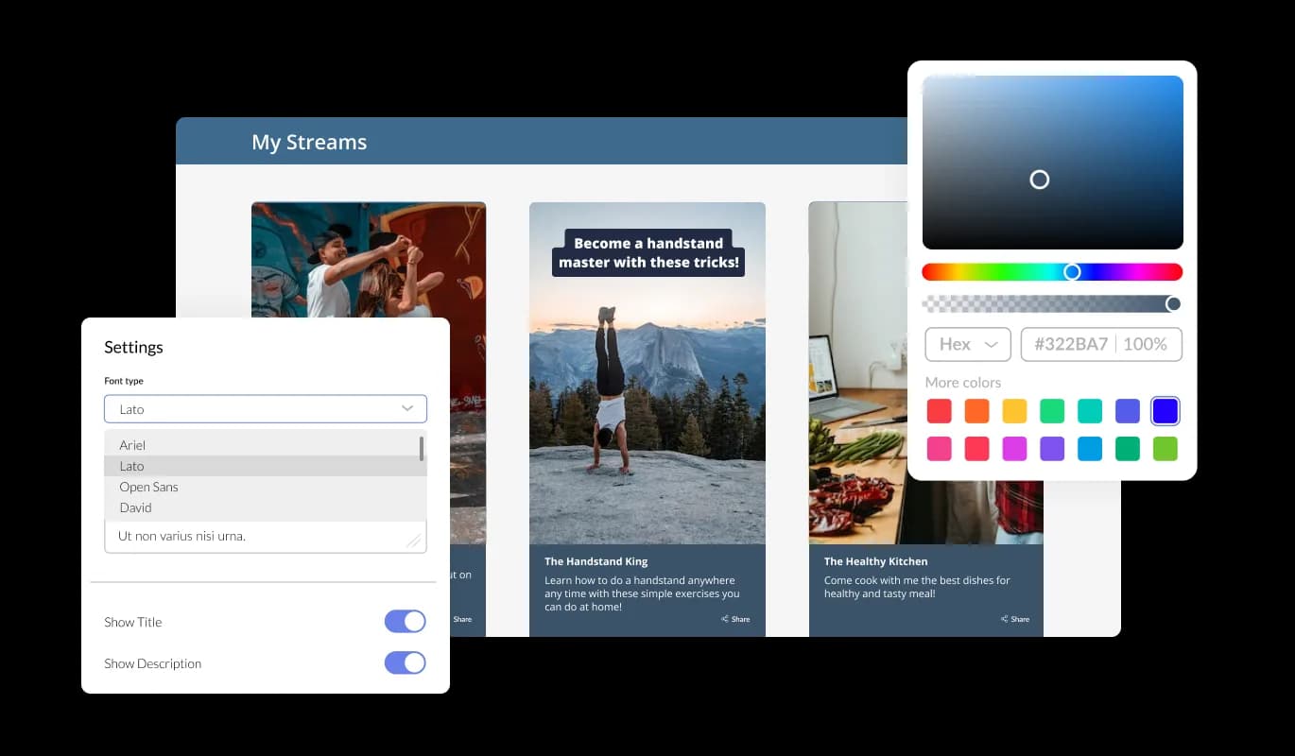The image size is (1295, 756).
Task: Click the hue slider handle
Action: (1072, 272)
